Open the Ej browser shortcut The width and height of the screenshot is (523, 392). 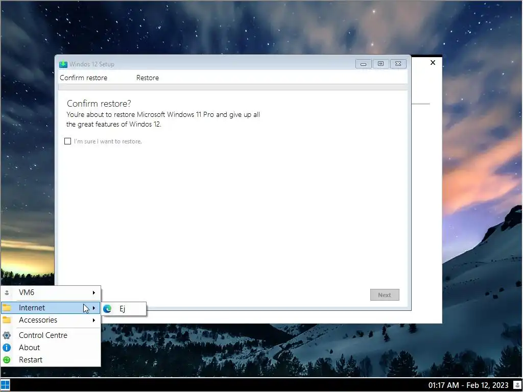point(124,309)
